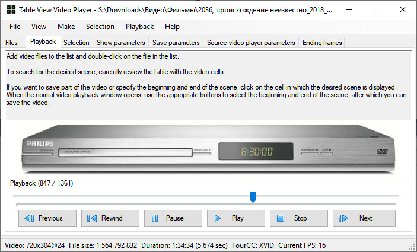
Task: Click the 'Duration: 1:34:34 (5 674 sec)' status
Action: [184, 245]
